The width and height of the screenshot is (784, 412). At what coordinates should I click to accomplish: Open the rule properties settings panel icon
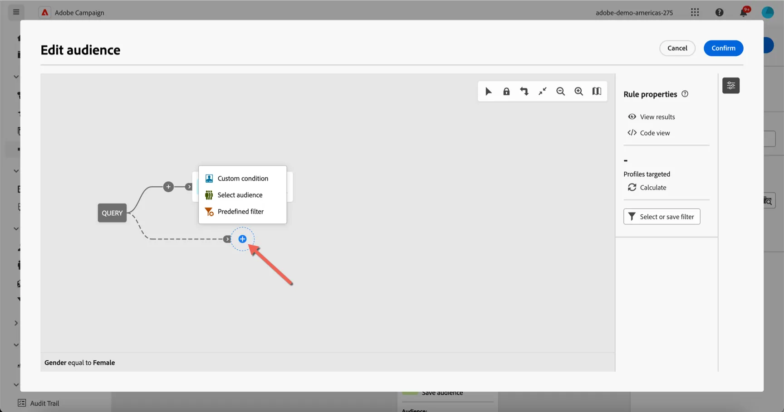731,85
